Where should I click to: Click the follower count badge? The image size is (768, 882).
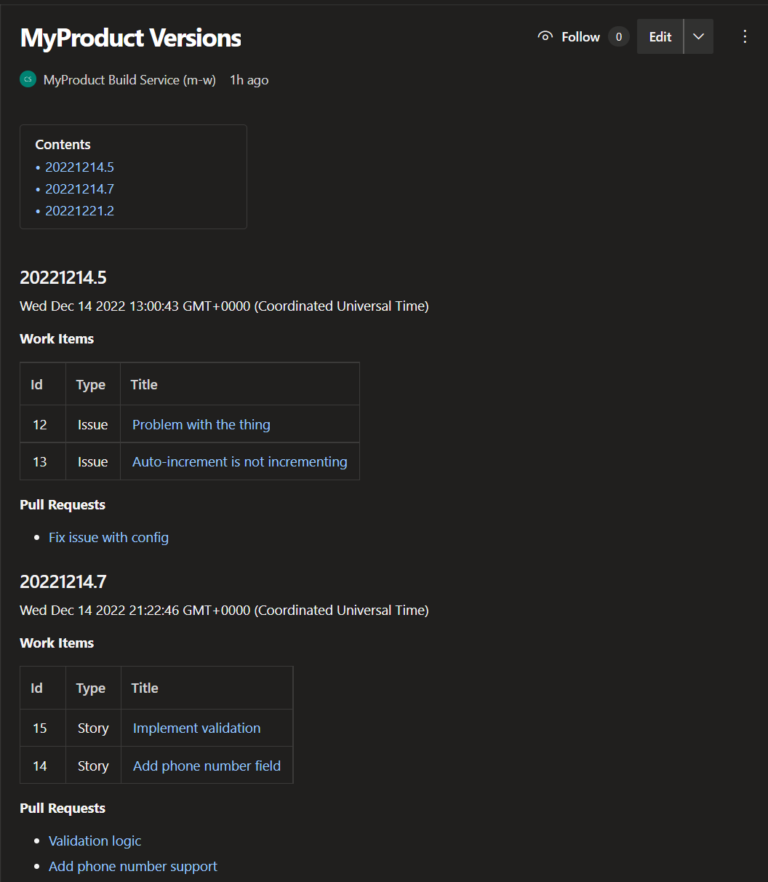(x=619, y=37)
